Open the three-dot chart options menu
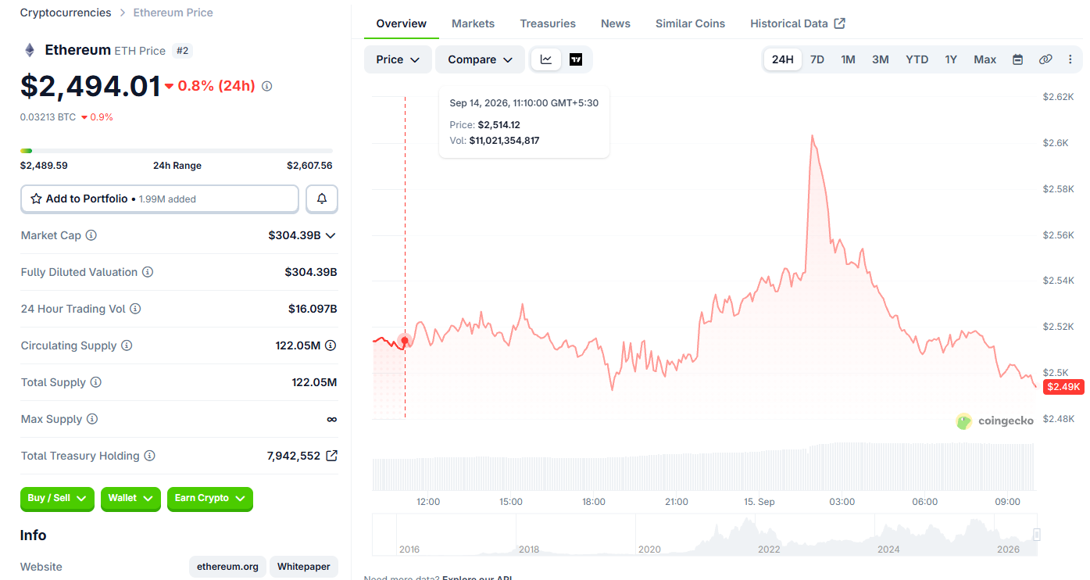This screenshot has width=1090, height=580. point(1070,59)
